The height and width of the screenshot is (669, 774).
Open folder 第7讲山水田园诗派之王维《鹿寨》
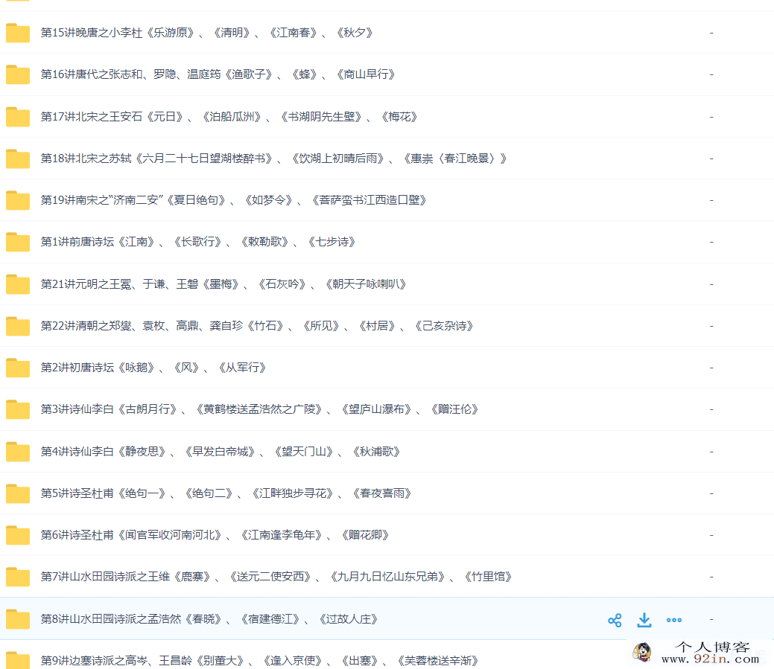(276, 577)
